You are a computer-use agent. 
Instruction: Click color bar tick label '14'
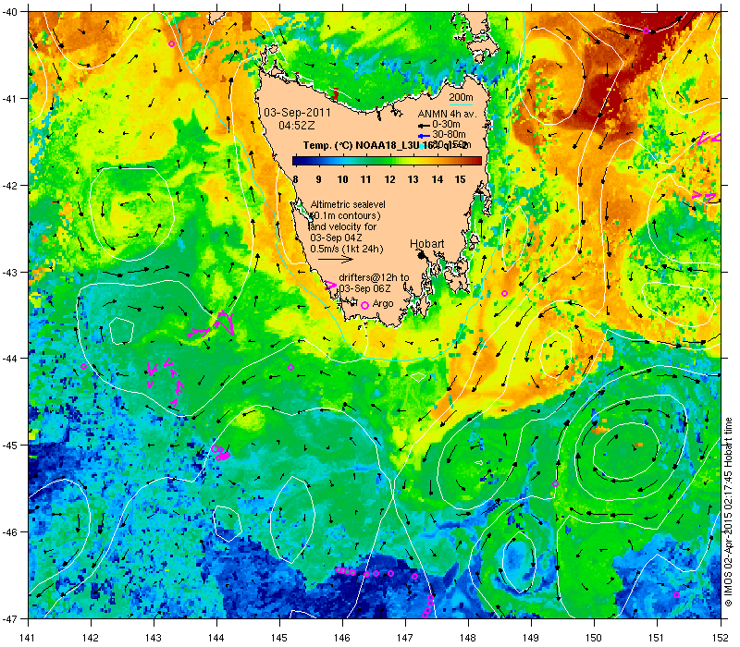[437, 179]
